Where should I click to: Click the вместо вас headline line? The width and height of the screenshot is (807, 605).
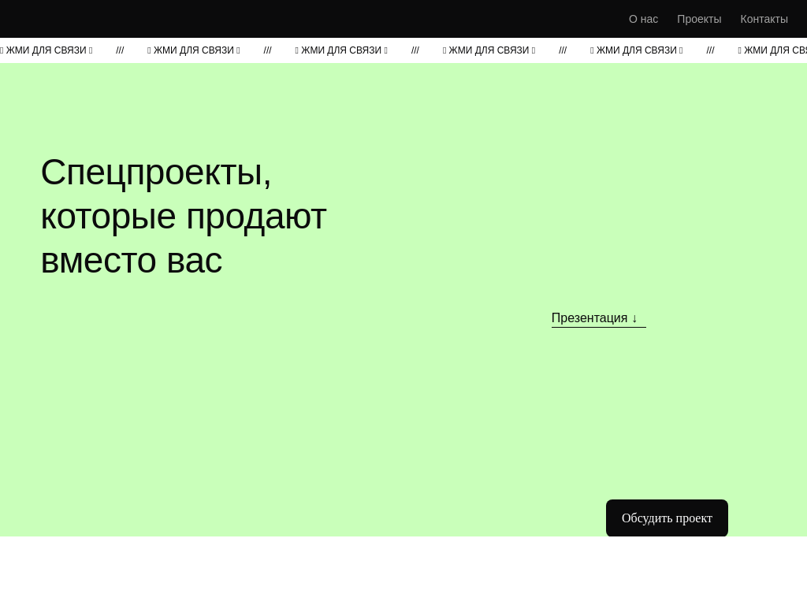131,261
